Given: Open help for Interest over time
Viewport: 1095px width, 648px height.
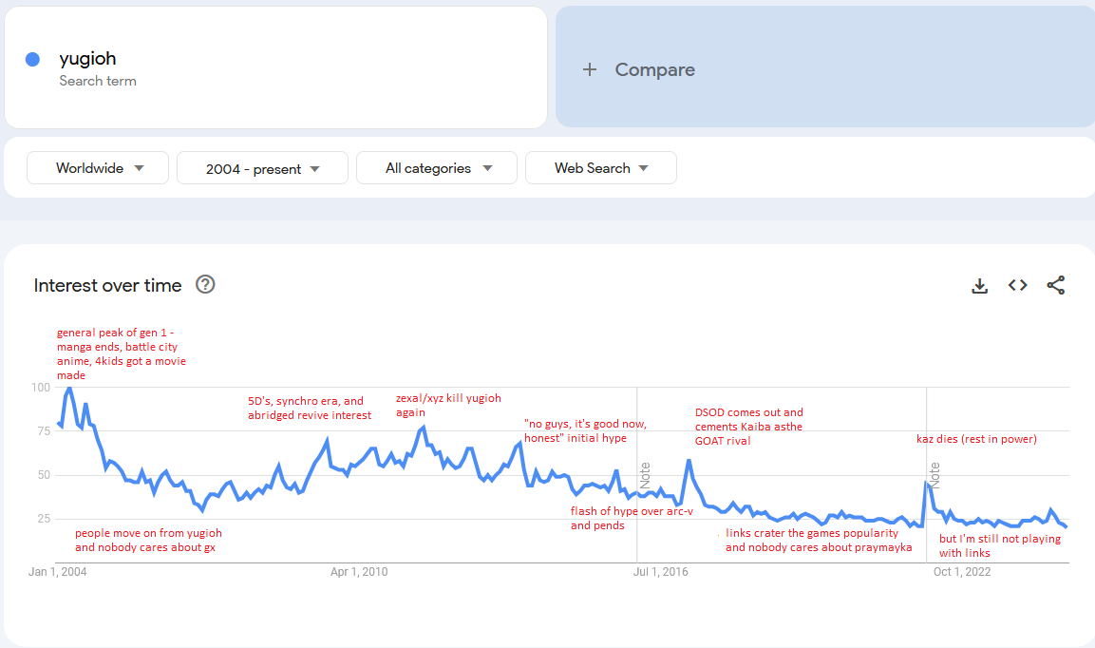Looking at the screenshot, I should [x=204, y=284].
